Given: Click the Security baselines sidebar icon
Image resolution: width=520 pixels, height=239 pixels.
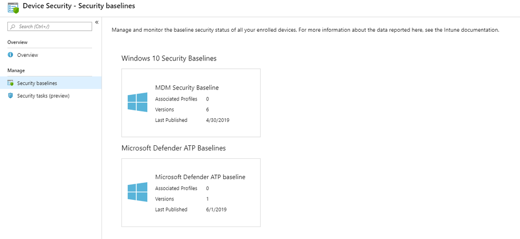Looking at the screenshot, I should 10,83.
